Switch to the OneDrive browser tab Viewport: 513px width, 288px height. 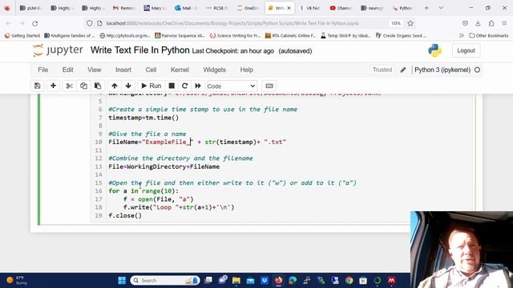point(248,8)
